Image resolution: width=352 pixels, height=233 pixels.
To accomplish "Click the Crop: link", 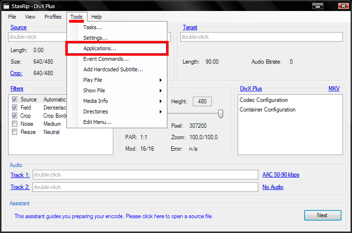I will click(16, 73).
